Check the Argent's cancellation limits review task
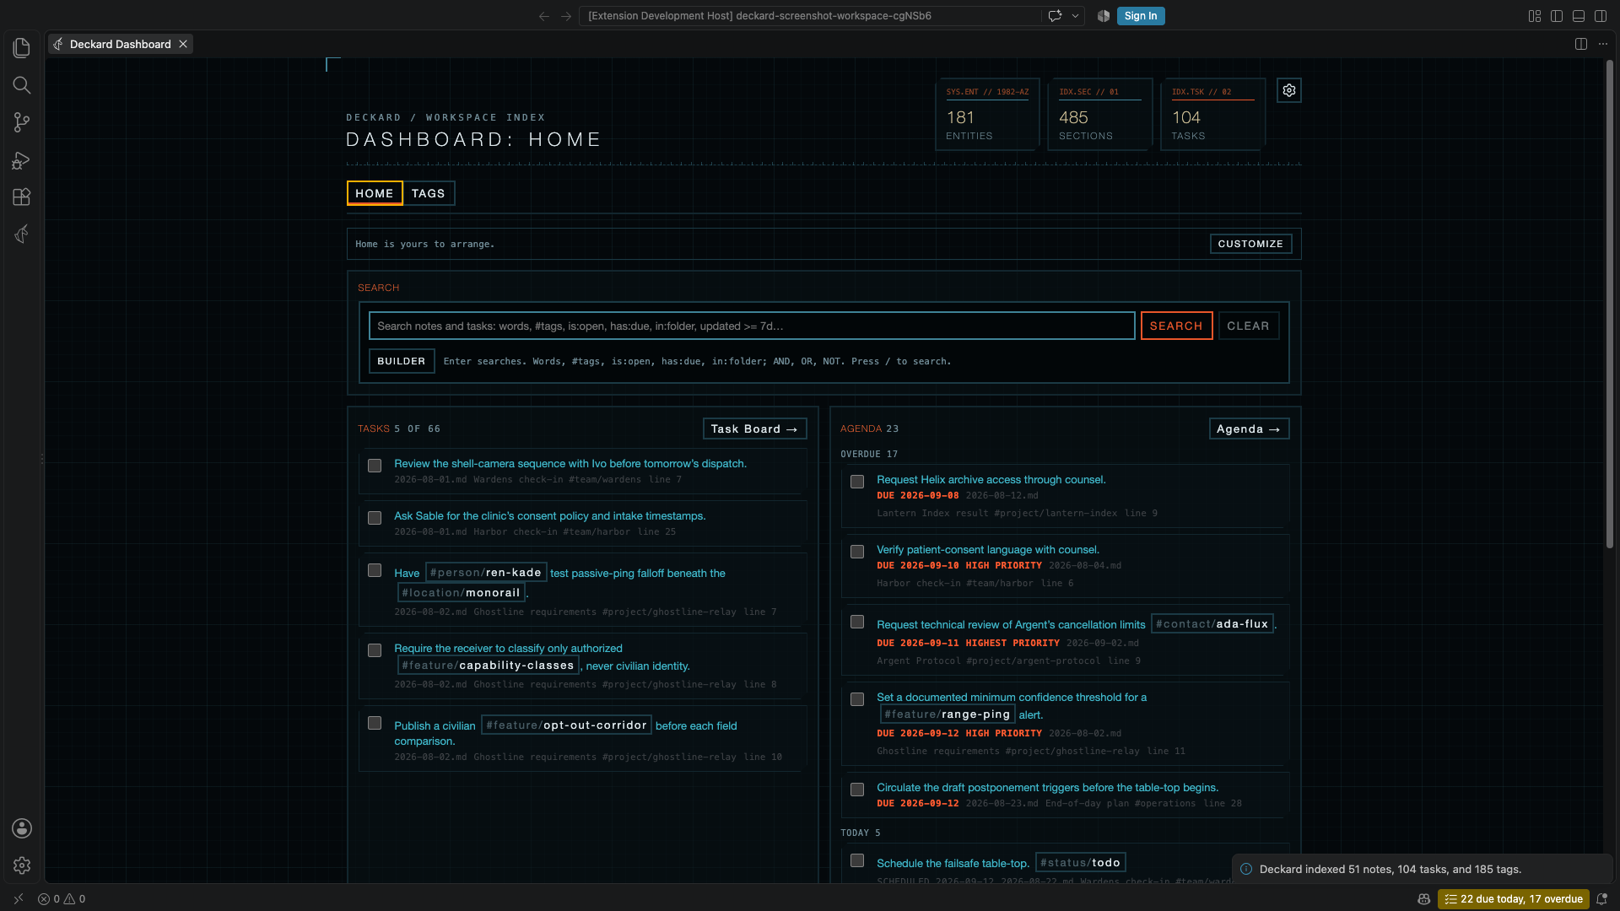1620x911 pixels. (857, 622)
